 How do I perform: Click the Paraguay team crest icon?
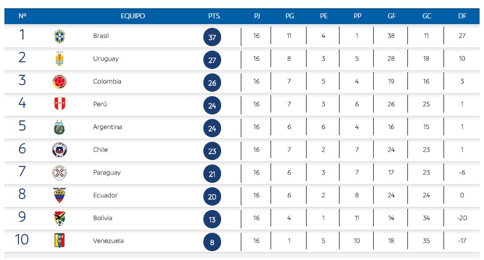tap(60, 173)
